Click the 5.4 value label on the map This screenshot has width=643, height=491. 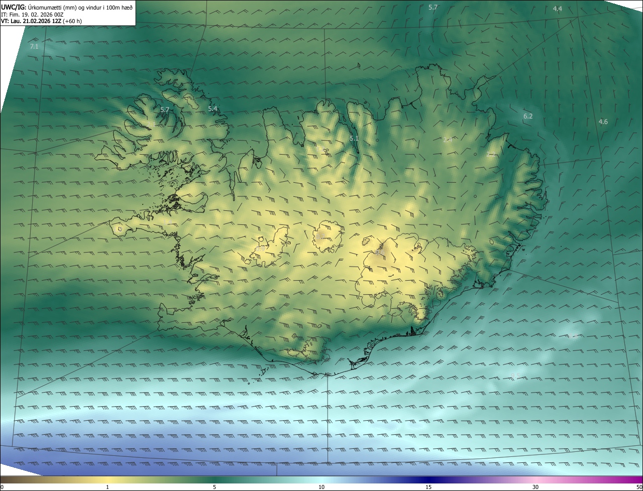(x=212, y=108)
